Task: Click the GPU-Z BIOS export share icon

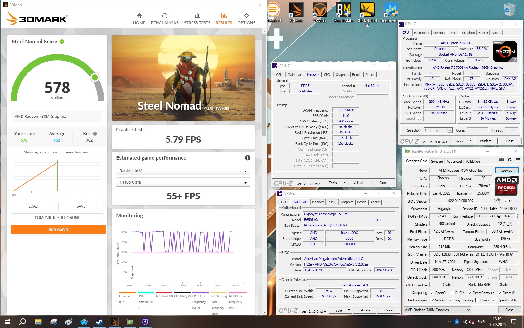Action: coord(497,201)
